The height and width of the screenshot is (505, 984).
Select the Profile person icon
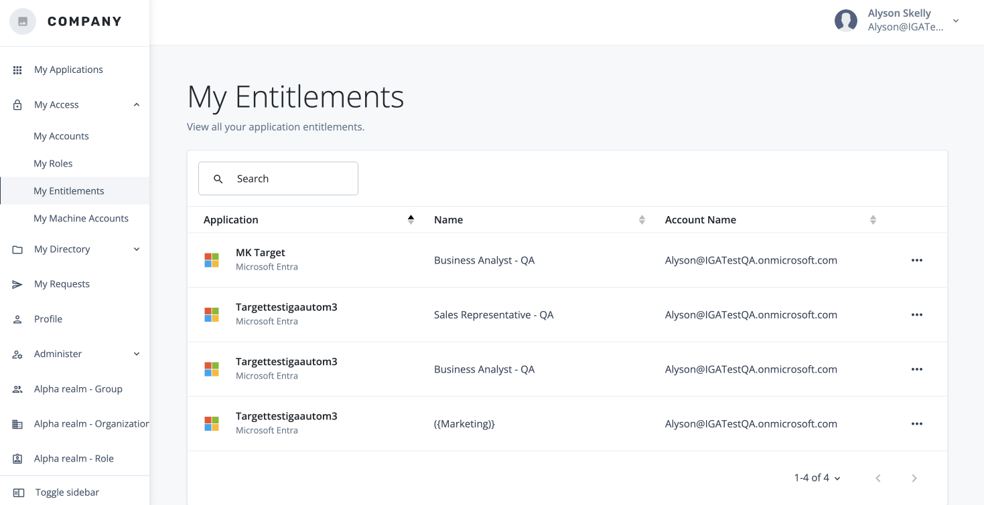pyautogui.click(x=17, y=318)
